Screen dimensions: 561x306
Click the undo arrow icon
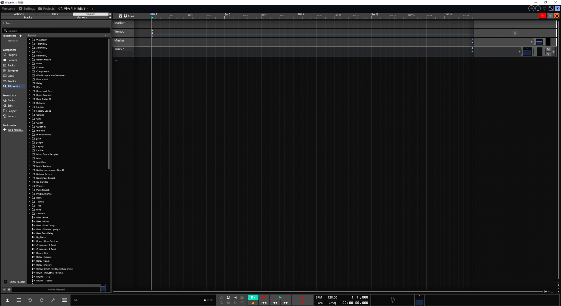tap(30, 300)
